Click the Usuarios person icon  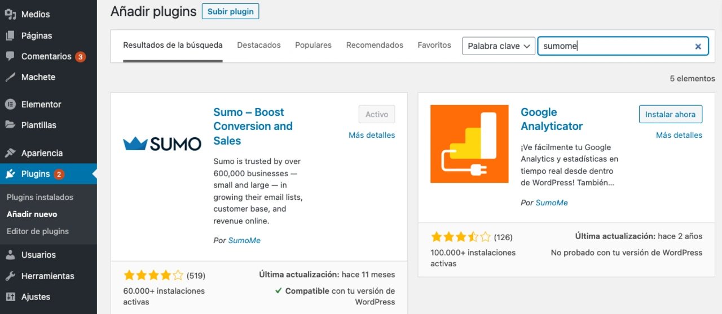(x=10, y=255)
